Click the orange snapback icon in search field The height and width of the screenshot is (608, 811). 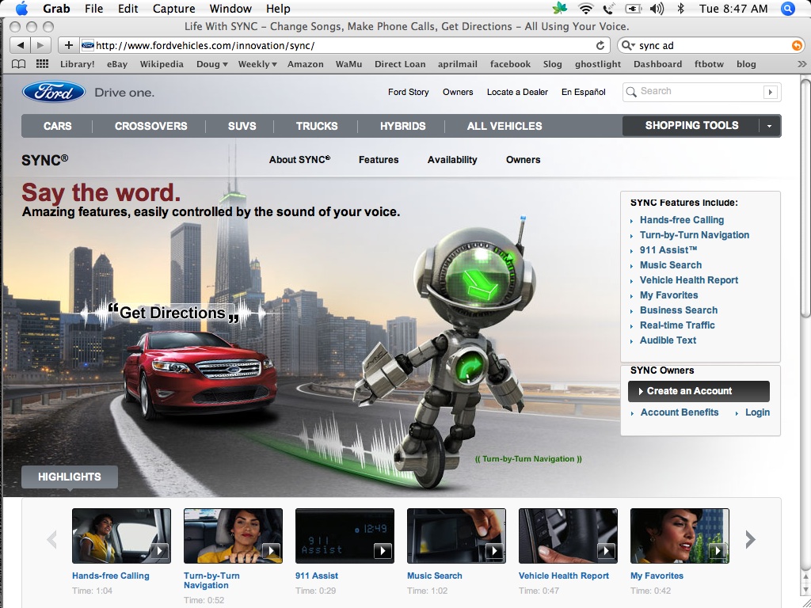tap(797, 45)
